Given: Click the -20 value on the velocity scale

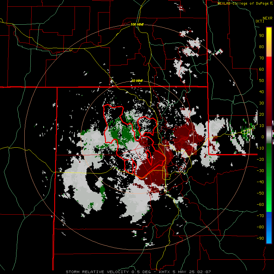Looking at the screenshot, I should point(260,159).
